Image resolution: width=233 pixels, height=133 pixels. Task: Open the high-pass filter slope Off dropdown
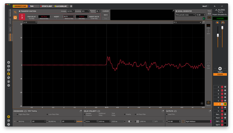[x=39, y=121]
